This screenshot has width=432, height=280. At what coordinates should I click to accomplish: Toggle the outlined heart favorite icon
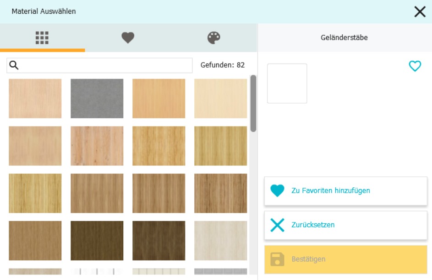coord(415,67)
